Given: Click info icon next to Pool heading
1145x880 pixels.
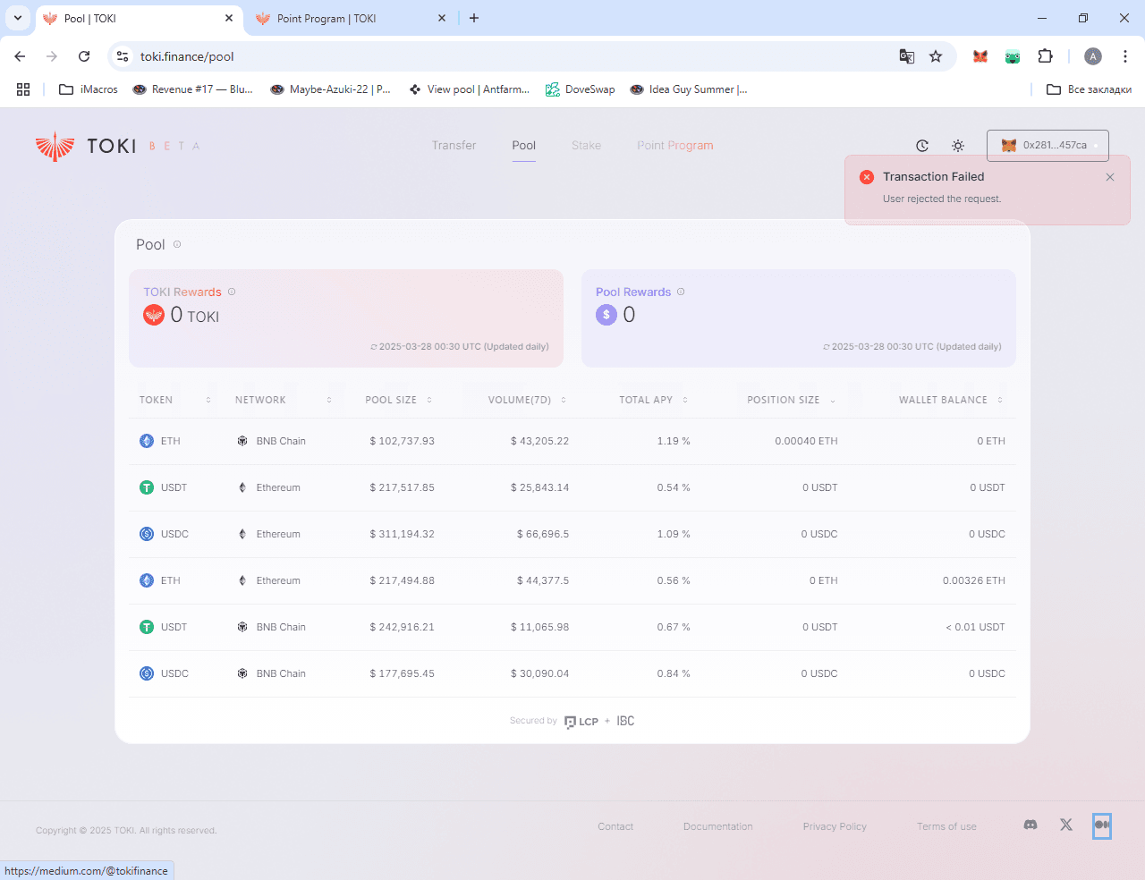Looking at the screenshot, I should pos(177,244).
